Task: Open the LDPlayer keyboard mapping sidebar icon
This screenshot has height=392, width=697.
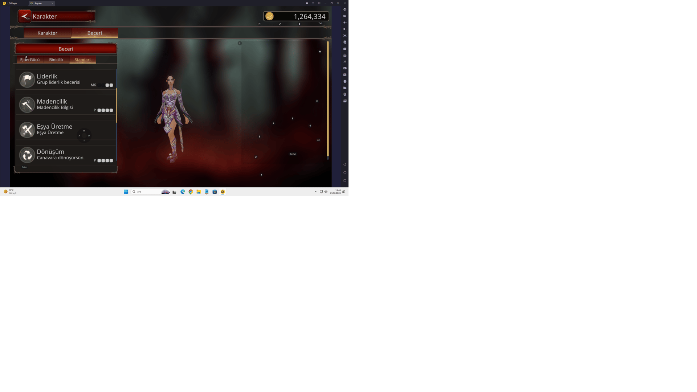Action: [345, 16]
